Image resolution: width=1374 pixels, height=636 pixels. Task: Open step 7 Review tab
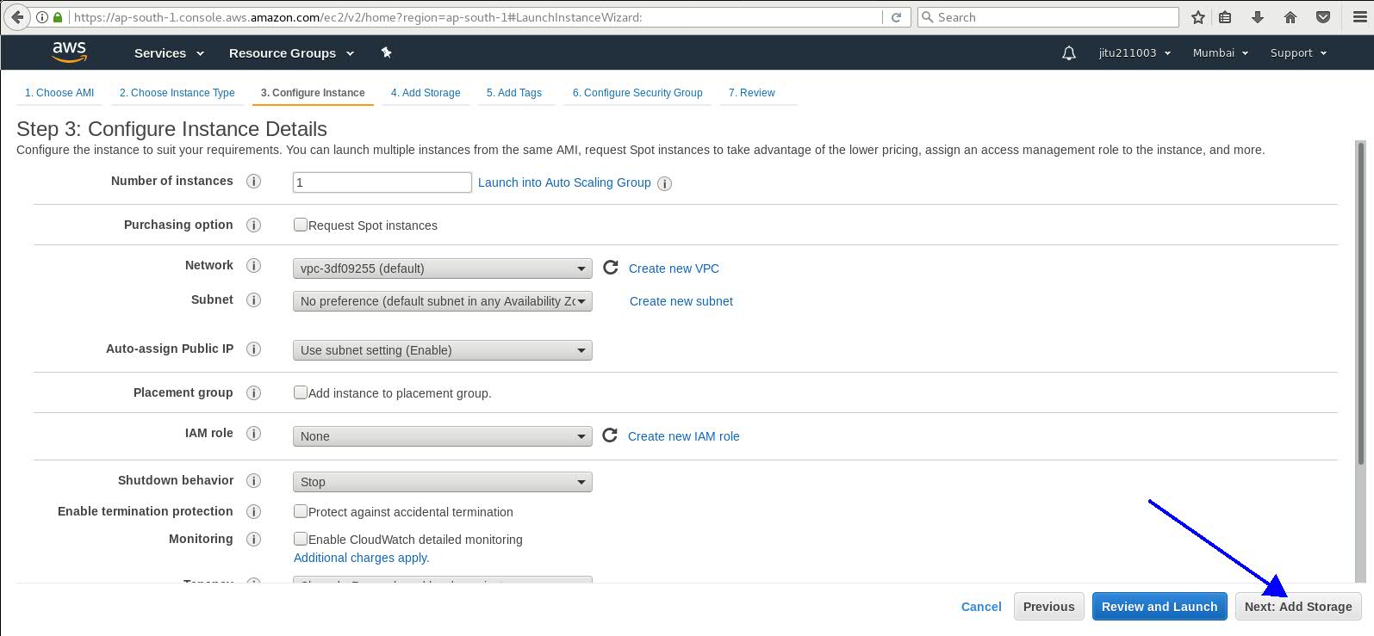pyautogui.click(x=752, y=93)
